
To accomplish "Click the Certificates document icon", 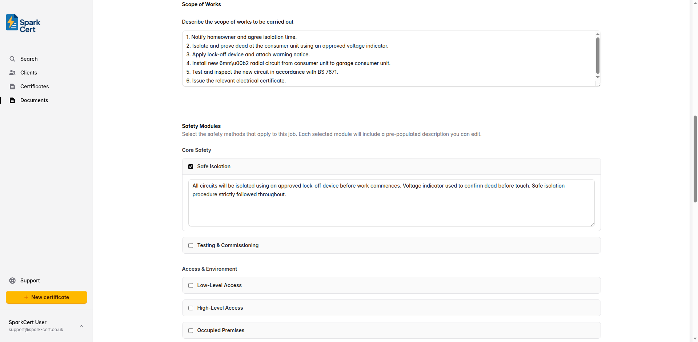I will point(12,86).
